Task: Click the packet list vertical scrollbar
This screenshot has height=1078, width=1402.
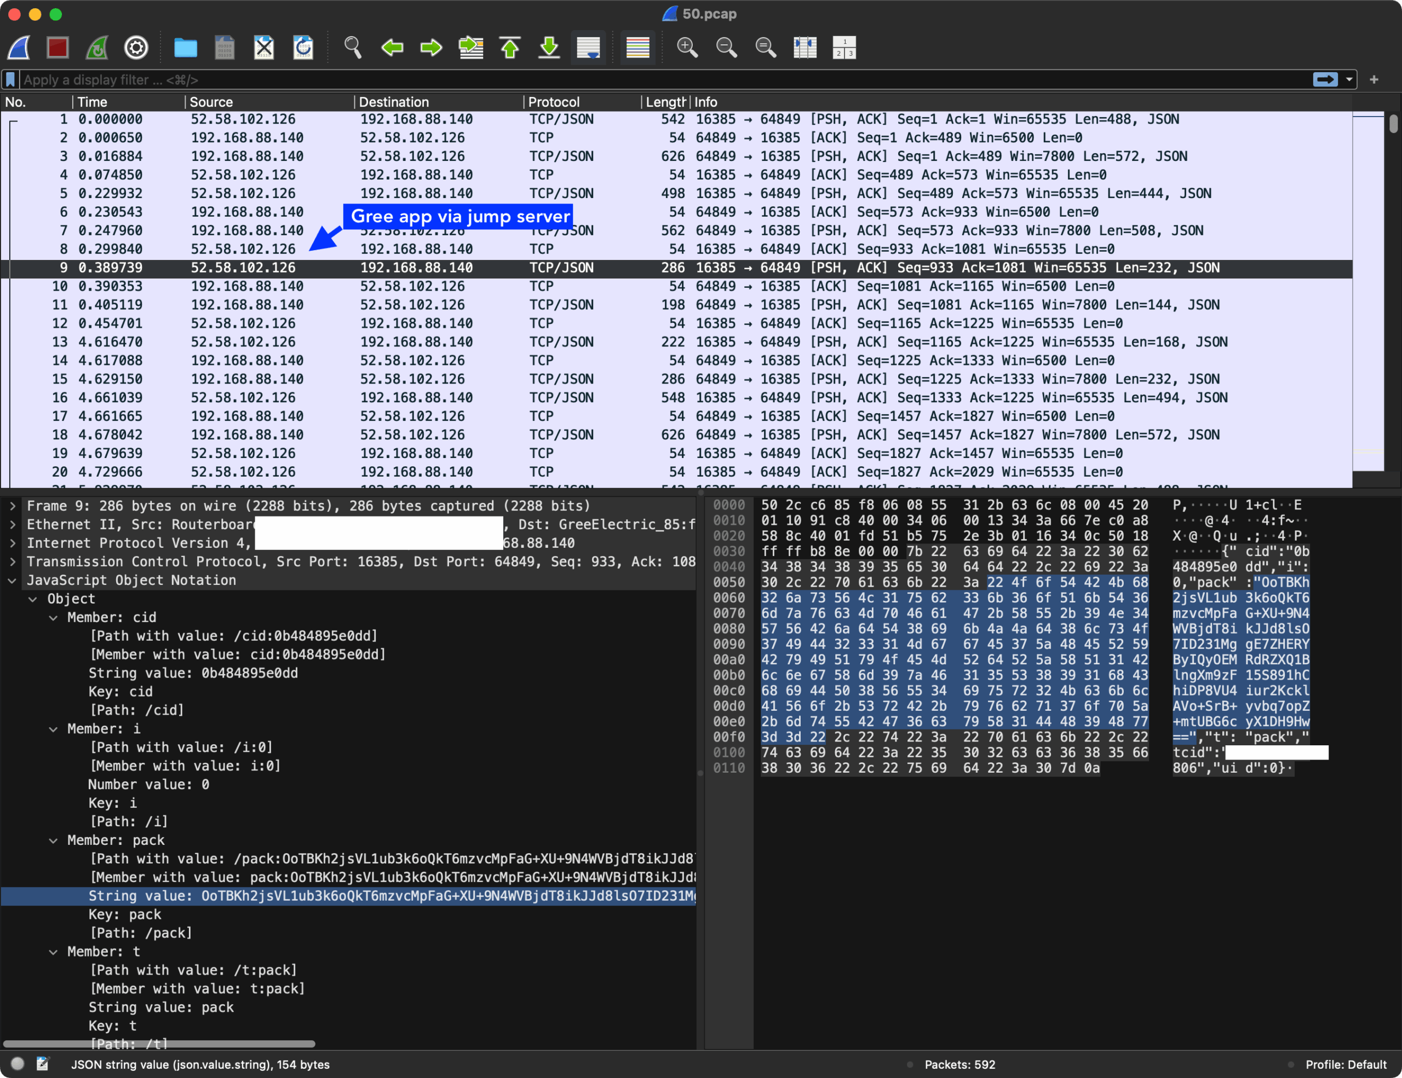Action: point(1393,295)
